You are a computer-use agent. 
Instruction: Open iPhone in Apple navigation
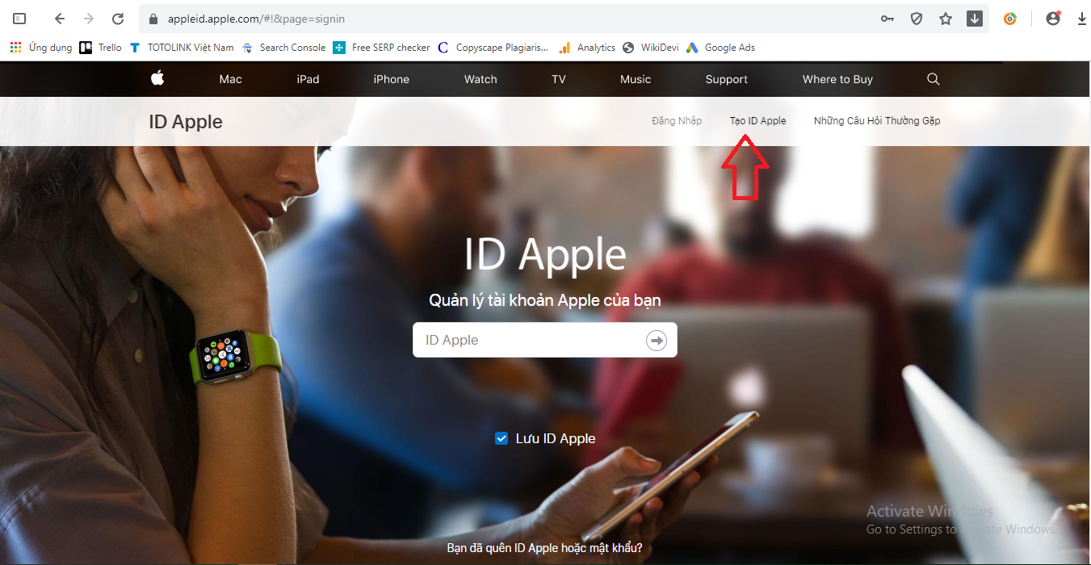coord(392,79)
